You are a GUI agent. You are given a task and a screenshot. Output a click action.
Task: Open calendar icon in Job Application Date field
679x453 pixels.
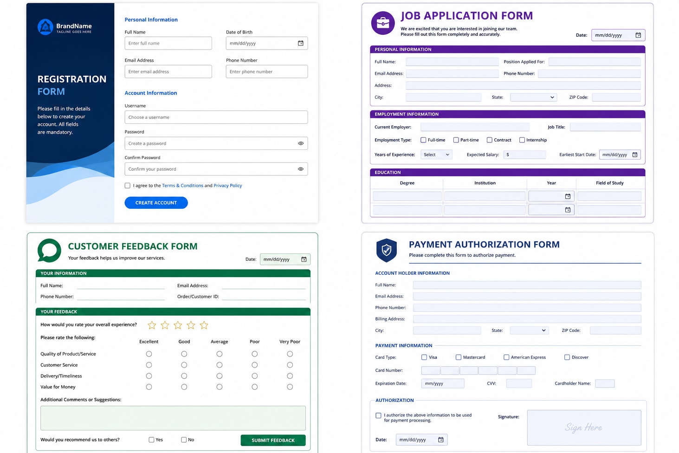[x=638, y=35]
